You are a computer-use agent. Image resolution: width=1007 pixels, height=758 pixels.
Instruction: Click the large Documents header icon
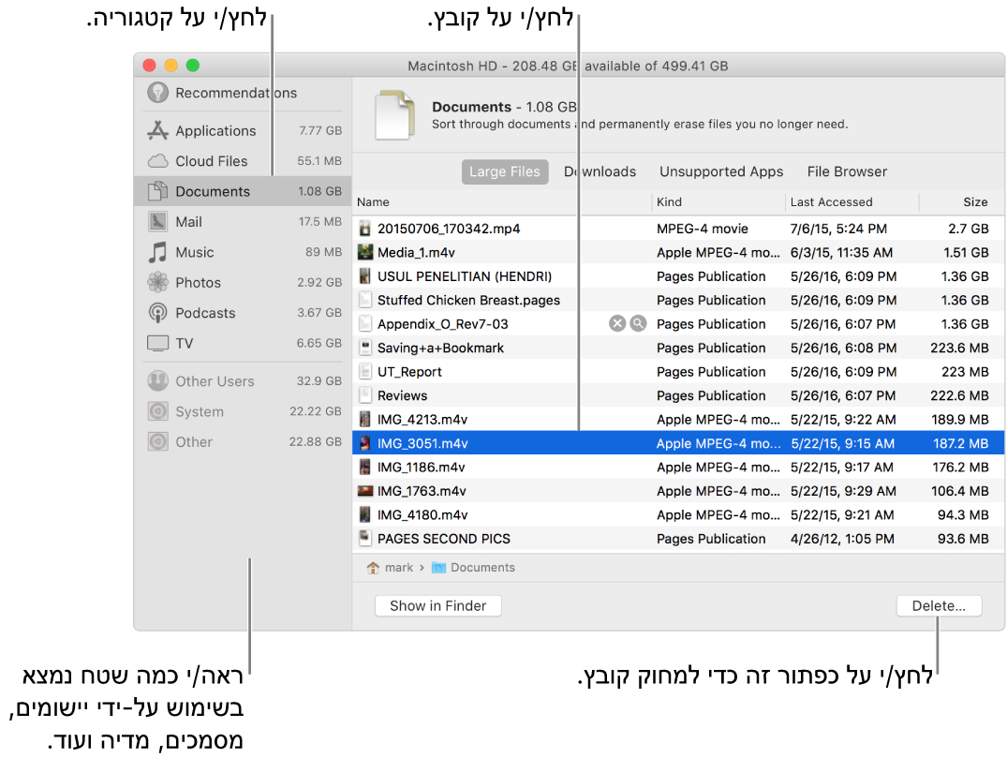pos(394,114)
